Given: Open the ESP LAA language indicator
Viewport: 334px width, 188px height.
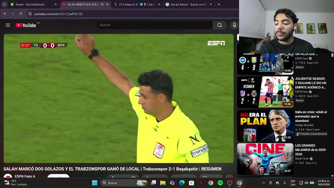Looking at the screenshot, I should coord(293,183).
